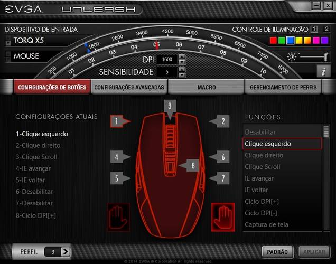Minimize the EVGA Unleash window
This screenshot has width=336, height=264.
coord(316,5)
